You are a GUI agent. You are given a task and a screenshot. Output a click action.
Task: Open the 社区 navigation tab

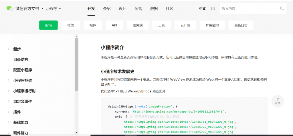[169, 9]
